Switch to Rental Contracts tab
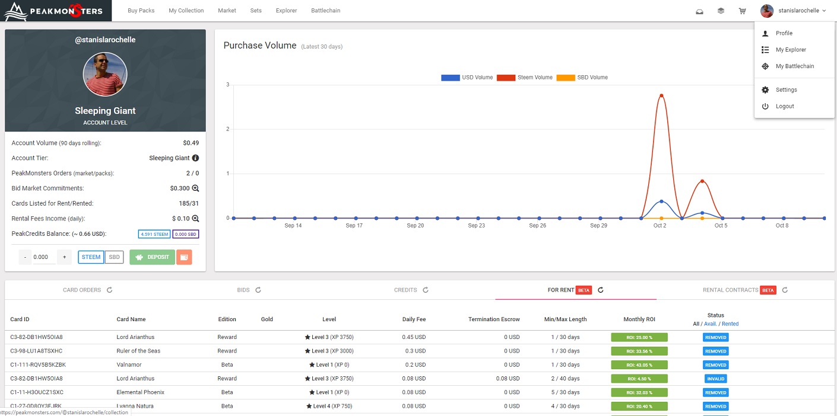The width and height of the screenshot is (837, 416). coord(731,290)
